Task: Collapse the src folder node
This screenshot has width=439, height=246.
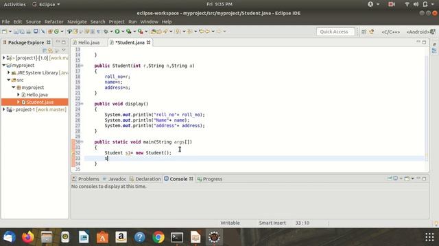Action: pos(8,80)
